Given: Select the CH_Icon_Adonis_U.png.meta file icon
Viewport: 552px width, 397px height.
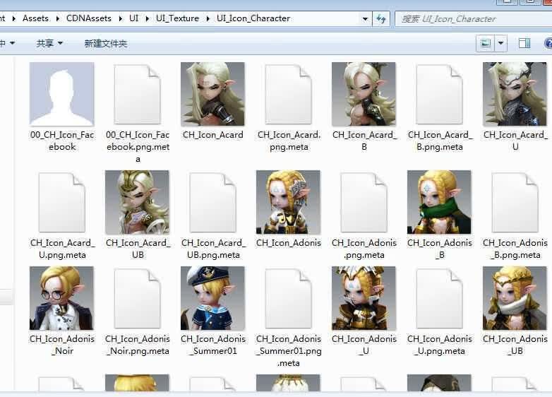Looking at the screenshot, I should pyautogui.click(x=439, y=298).
